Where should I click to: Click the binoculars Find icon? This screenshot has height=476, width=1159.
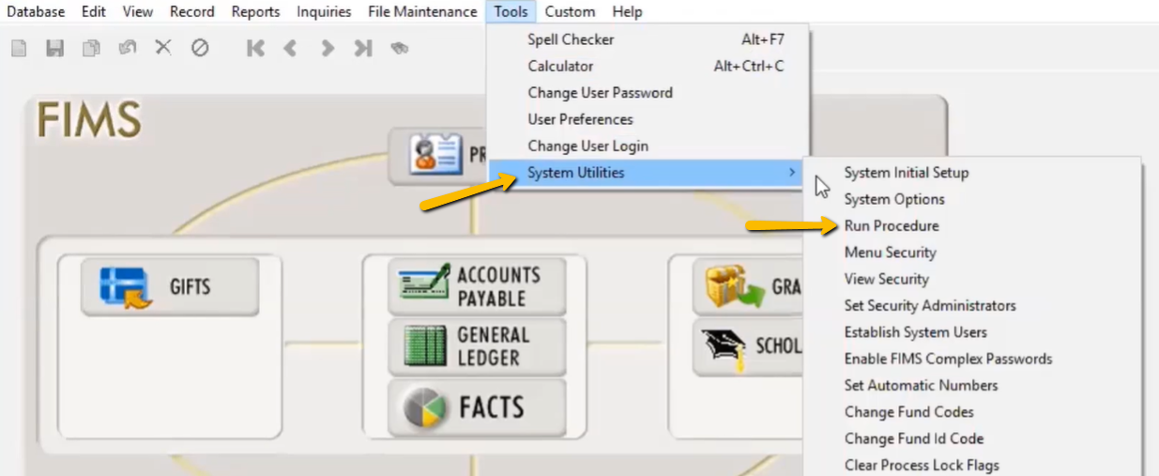(400, 48)
